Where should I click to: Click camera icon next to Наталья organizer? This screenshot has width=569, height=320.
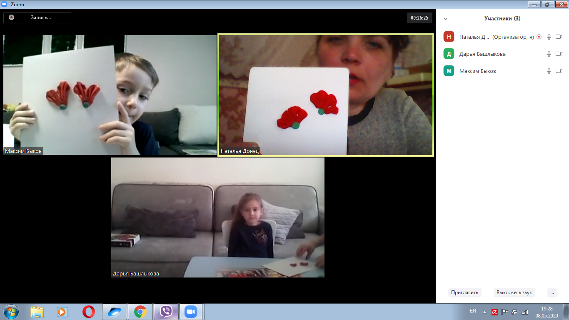(x=559, y=37)
